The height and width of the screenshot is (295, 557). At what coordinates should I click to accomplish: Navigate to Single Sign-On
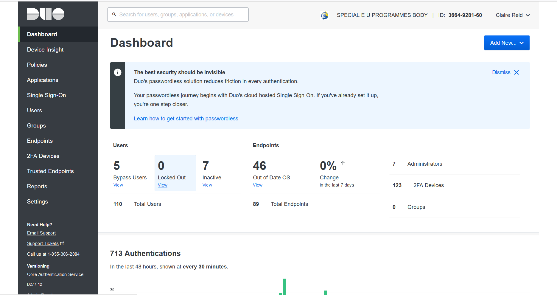click(58, 95)
